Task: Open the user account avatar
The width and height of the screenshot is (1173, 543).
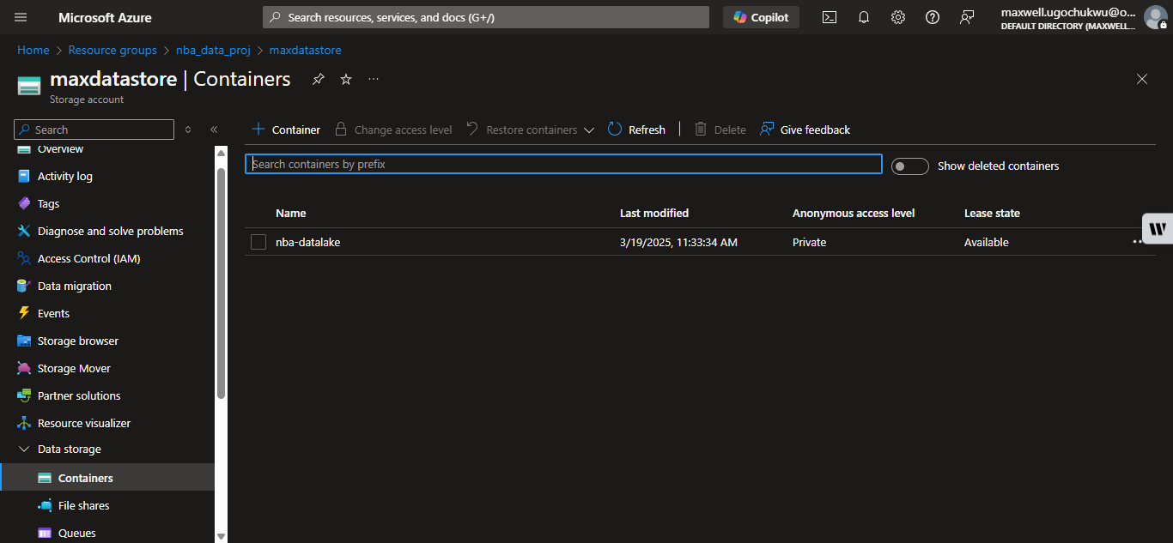Action: (x=1156, y=17)
